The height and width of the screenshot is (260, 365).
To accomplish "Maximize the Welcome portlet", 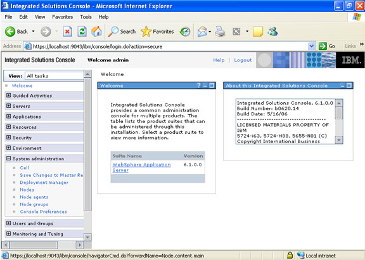I will pos(212,86).
